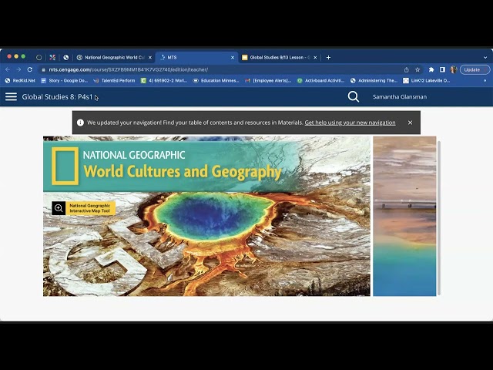Click the side thumbnail image of the lake
Image resolution: width=493 pixels, height=370 pixels.
click(404, 216)
